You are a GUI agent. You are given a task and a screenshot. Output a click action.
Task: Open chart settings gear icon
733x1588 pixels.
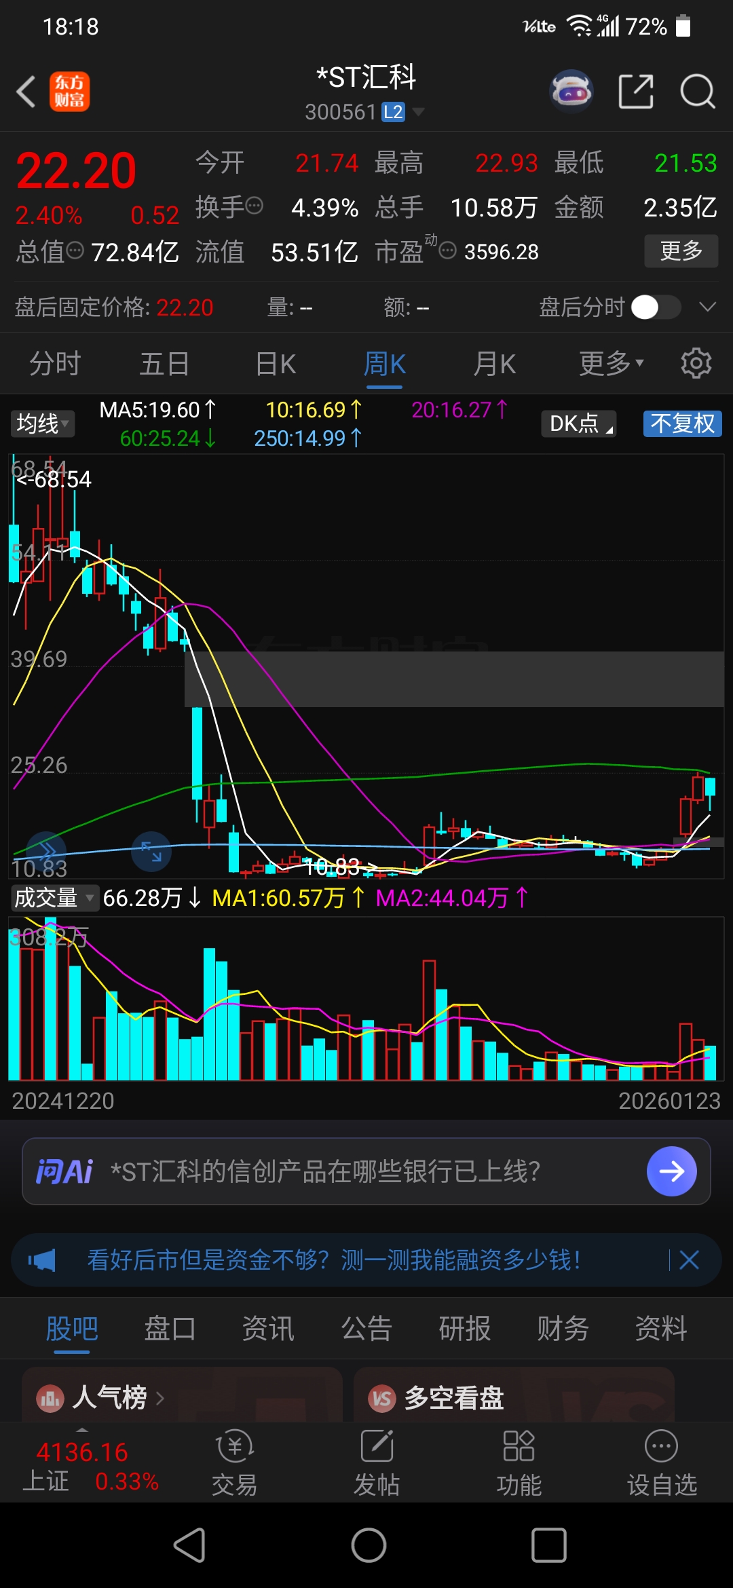[x=696, y=363]
